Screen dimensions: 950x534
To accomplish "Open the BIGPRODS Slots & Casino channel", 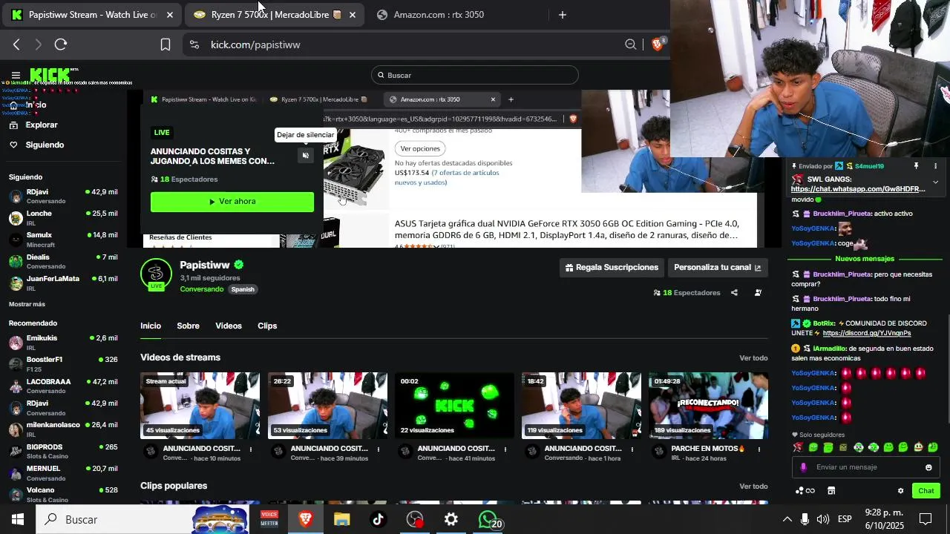I will point(63,452).
